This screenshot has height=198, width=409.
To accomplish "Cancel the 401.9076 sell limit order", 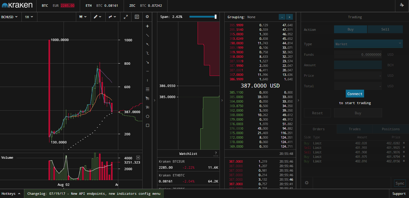I will click(404, 152).
